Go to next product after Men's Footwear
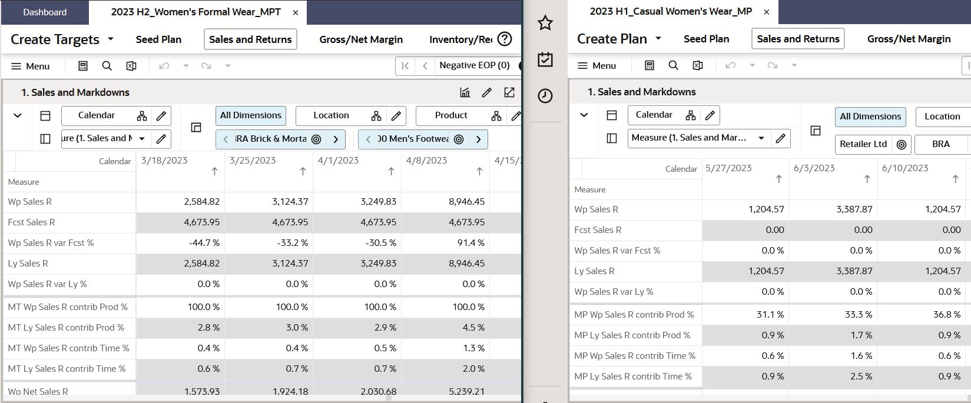Image resolution: width=971 pixels, height=403 pixels. [x=478, y=139]
